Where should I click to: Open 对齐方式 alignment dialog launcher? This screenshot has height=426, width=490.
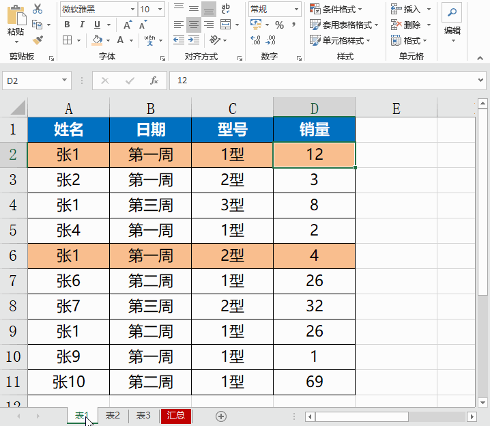coord(240,58)
